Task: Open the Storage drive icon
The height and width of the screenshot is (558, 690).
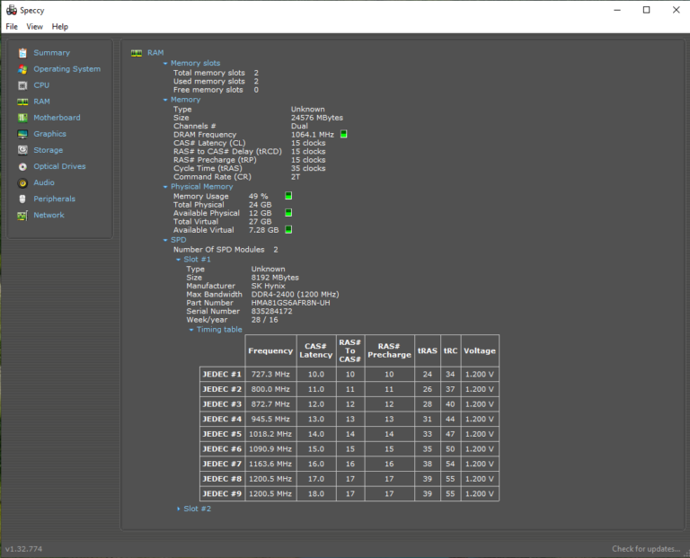Action: [22, 150]
